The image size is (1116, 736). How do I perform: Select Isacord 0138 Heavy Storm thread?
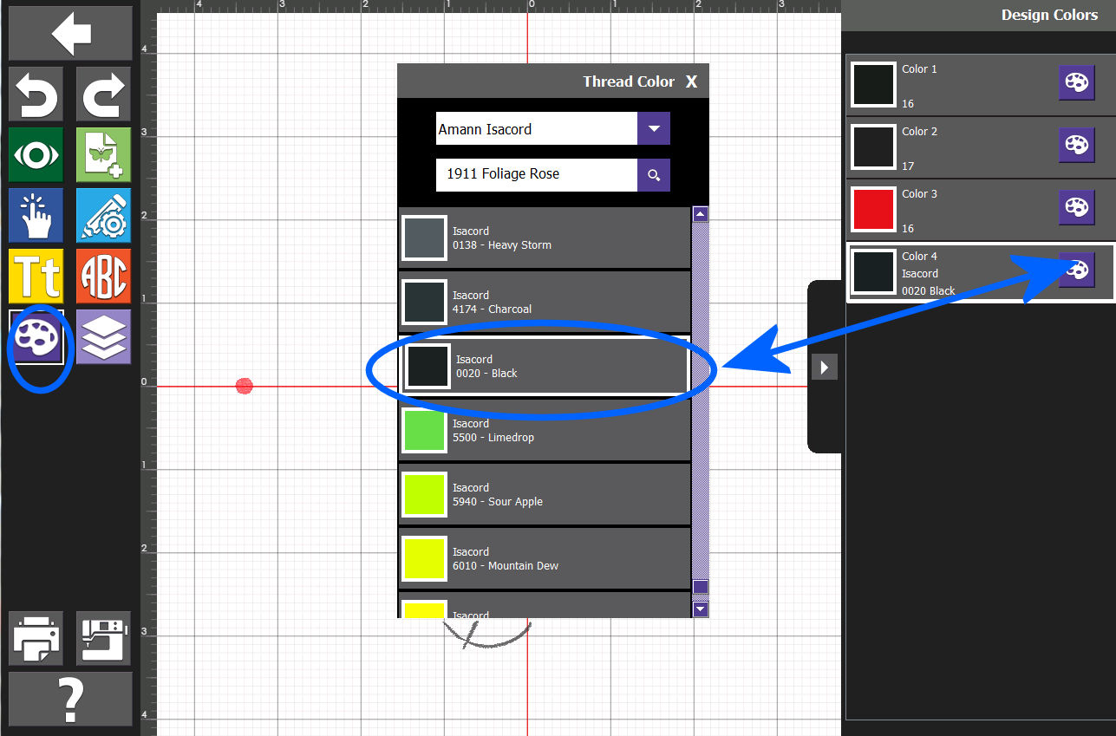tap(545, 238)
